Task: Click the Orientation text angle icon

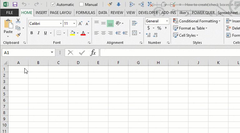Action: point(118,23)
